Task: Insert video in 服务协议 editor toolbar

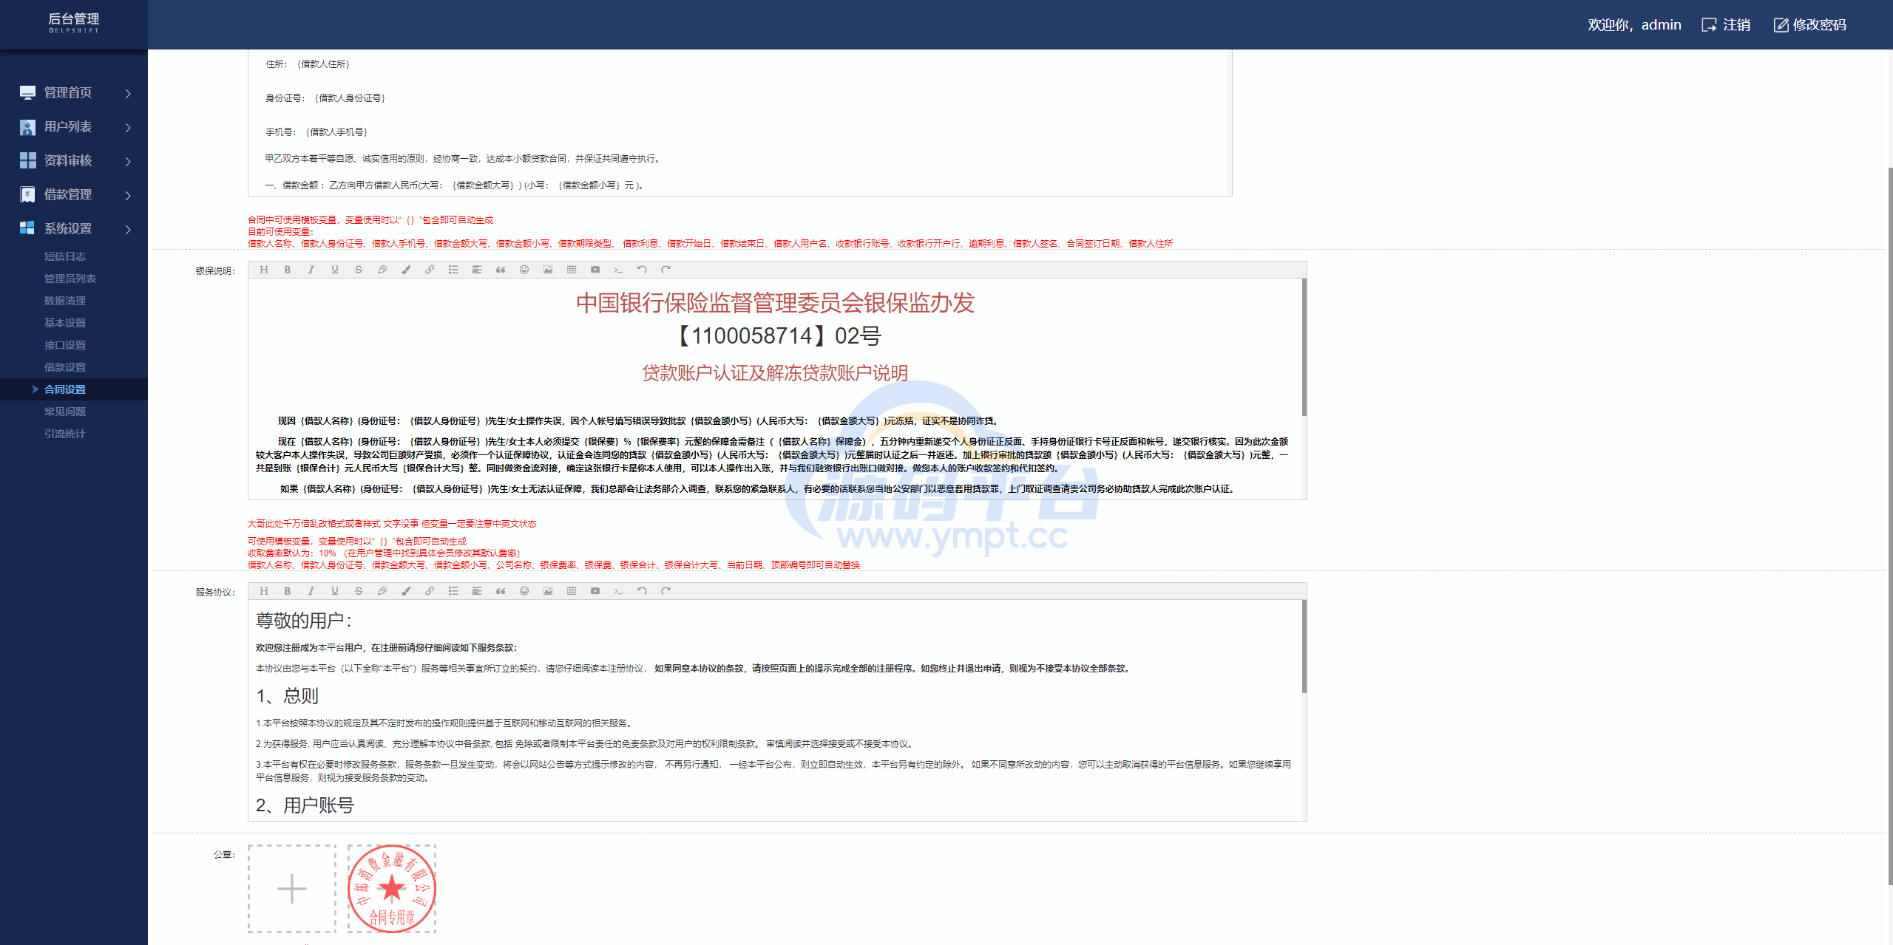Action: click(x=595, y=591)
